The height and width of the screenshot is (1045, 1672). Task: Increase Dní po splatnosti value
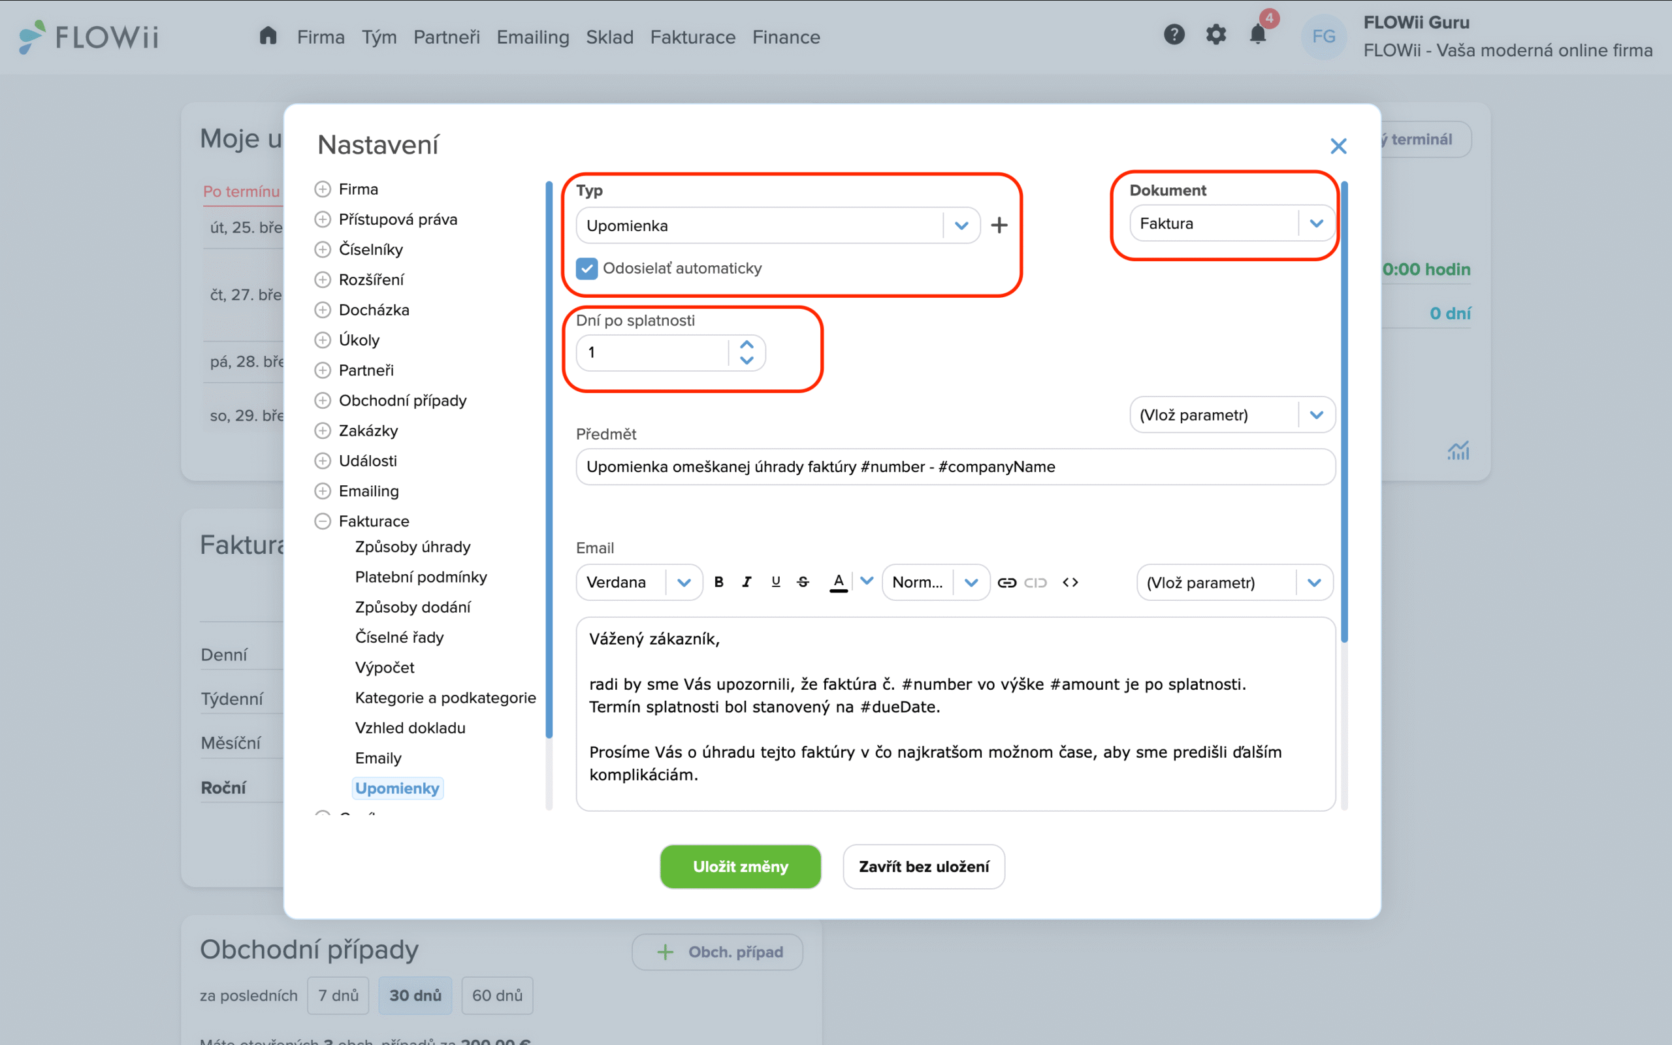746,345
